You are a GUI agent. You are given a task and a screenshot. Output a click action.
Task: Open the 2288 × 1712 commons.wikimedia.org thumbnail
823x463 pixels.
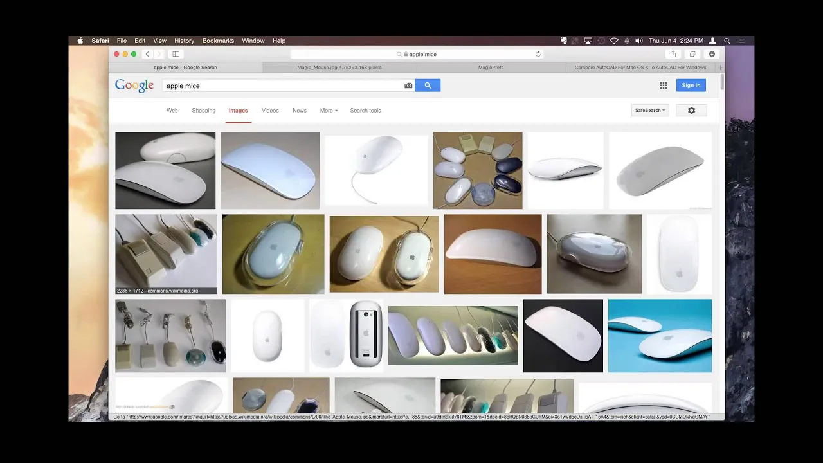click(x=166, y=254)
